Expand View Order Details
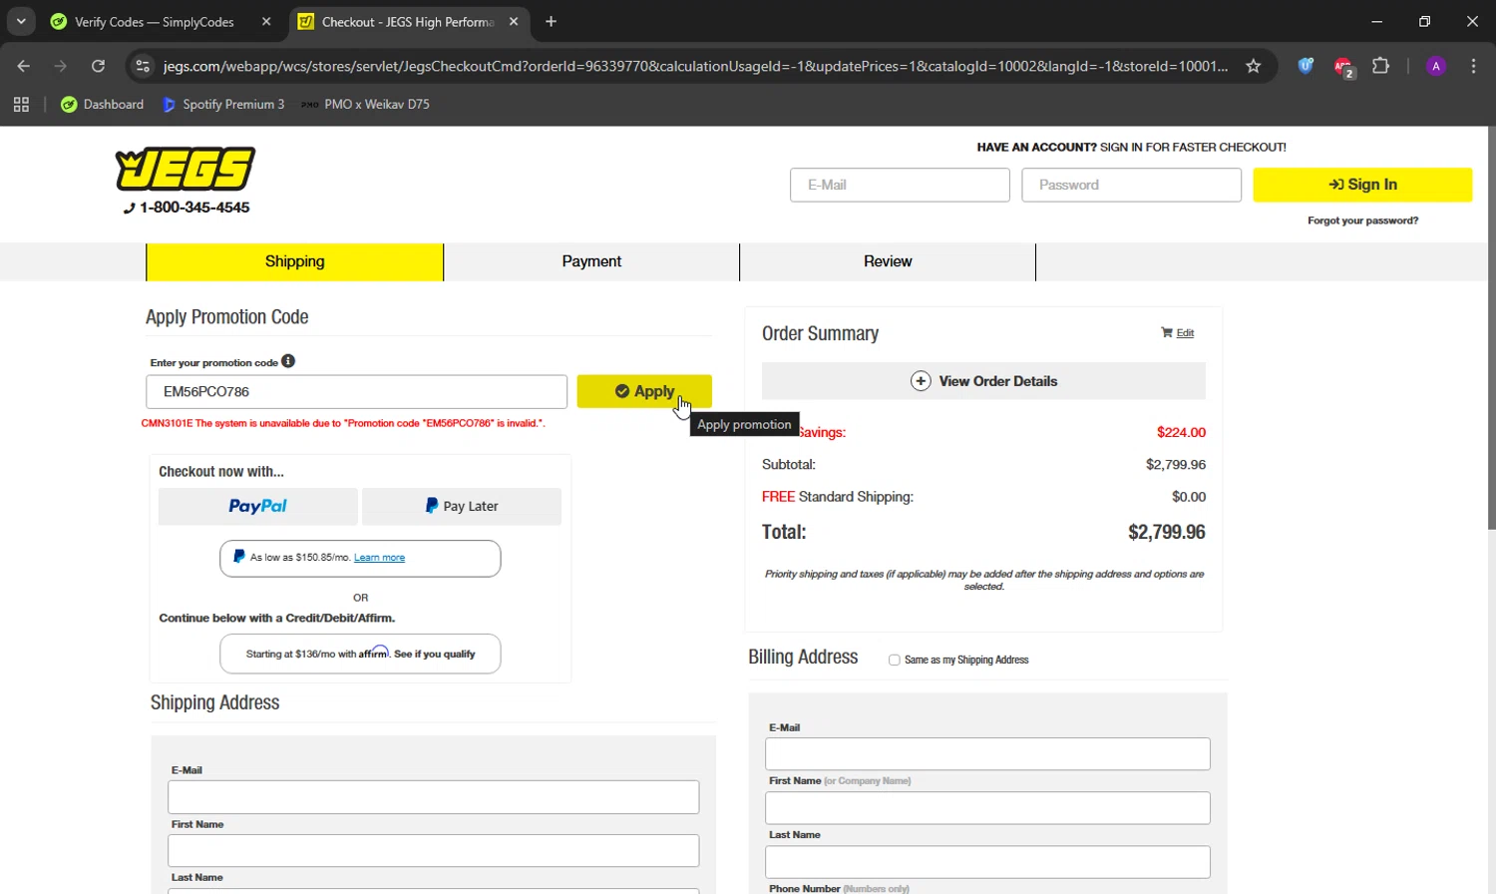Viewport: 1496px width, 894px height. [x=983, y=381]
